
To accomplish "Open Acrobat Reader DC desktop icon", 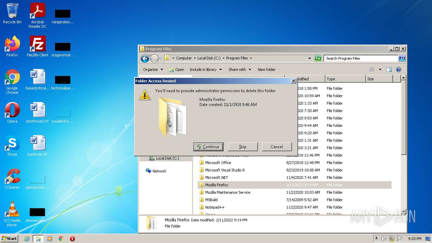I will pos(37,16).
